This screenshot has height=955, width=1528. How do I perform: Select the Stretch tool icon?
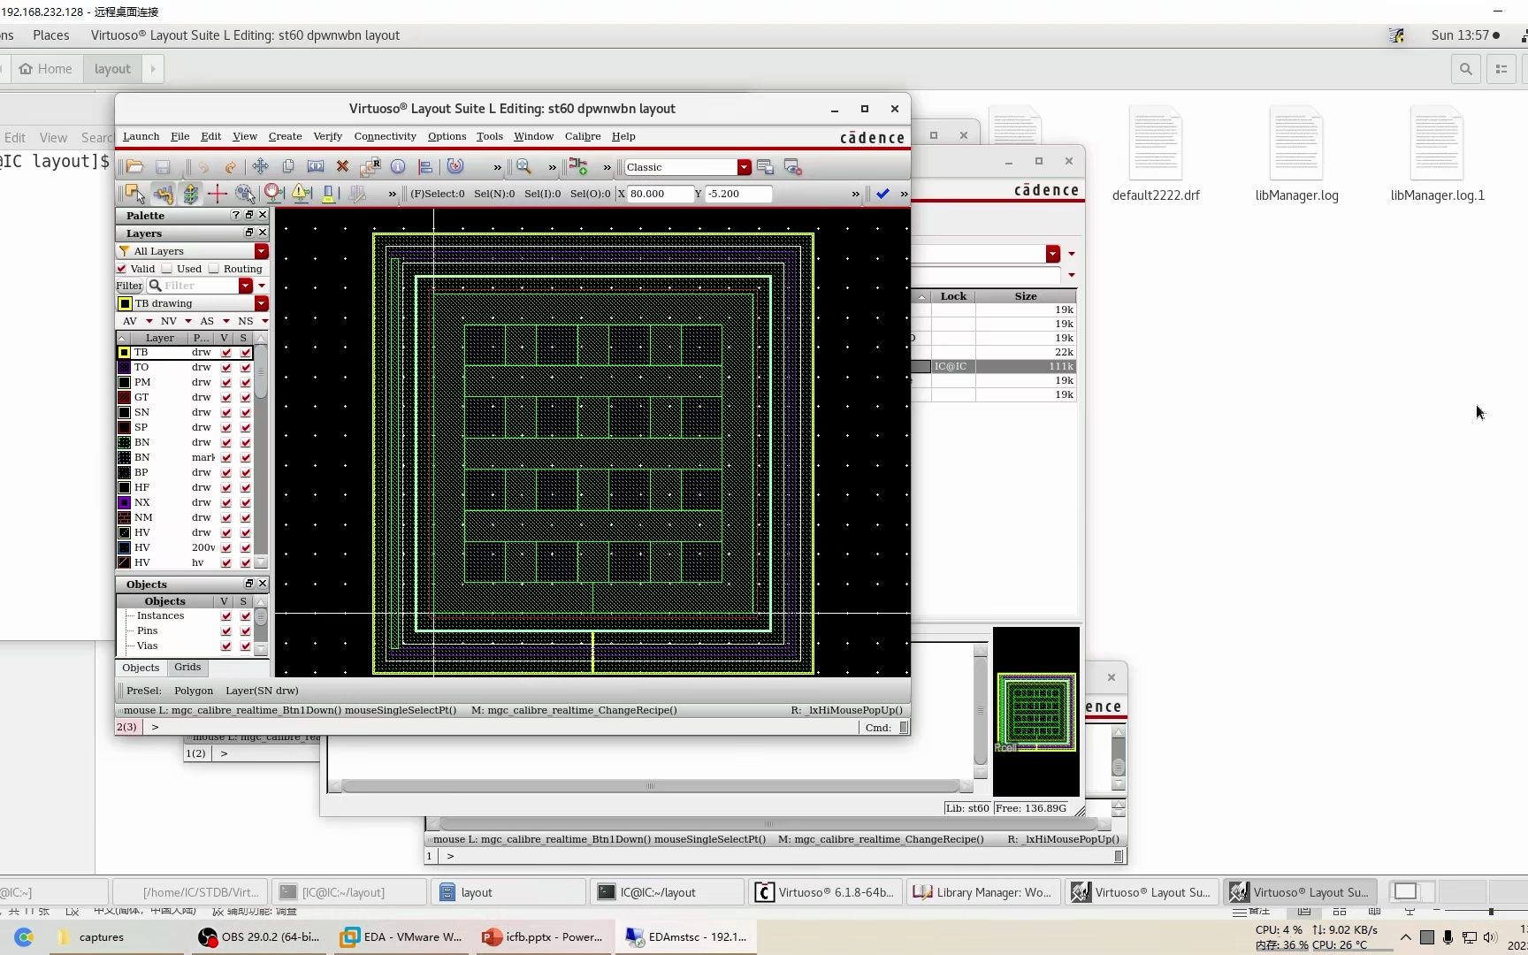(316, 166)
